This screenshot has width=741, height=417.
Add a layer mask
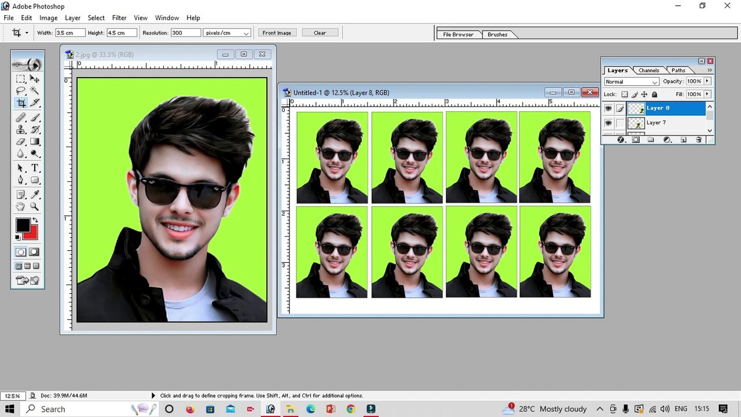(636, 140)
